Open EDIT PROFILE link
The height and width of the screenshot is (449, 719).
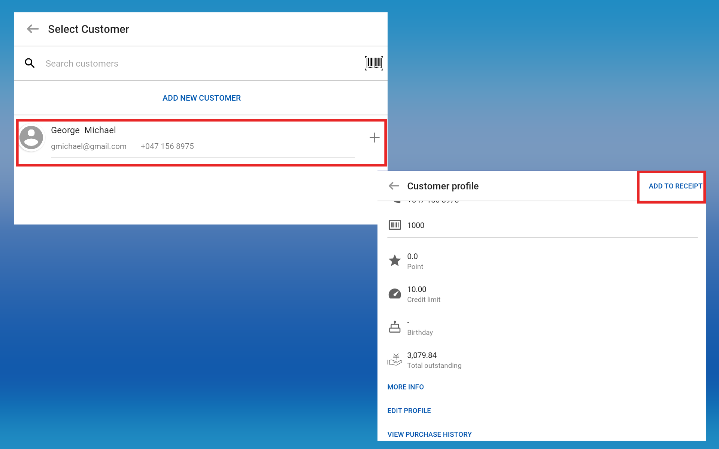(409, 411)
